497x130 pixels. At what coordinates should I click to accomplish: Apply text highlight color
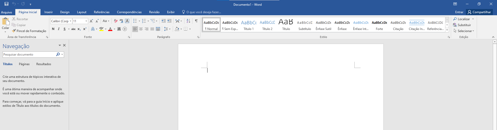click(x=101, y=29)
